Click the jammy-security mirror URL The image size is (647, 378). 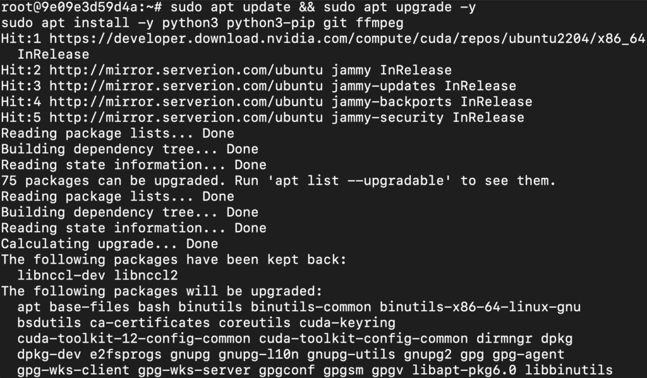pyautogui.click(x=186, y=117)
